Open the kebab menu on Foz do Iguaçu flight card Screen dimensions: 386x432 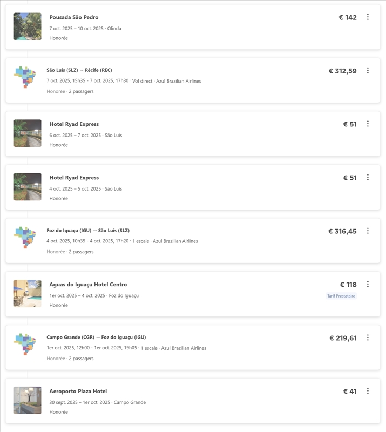click(368, 230)
